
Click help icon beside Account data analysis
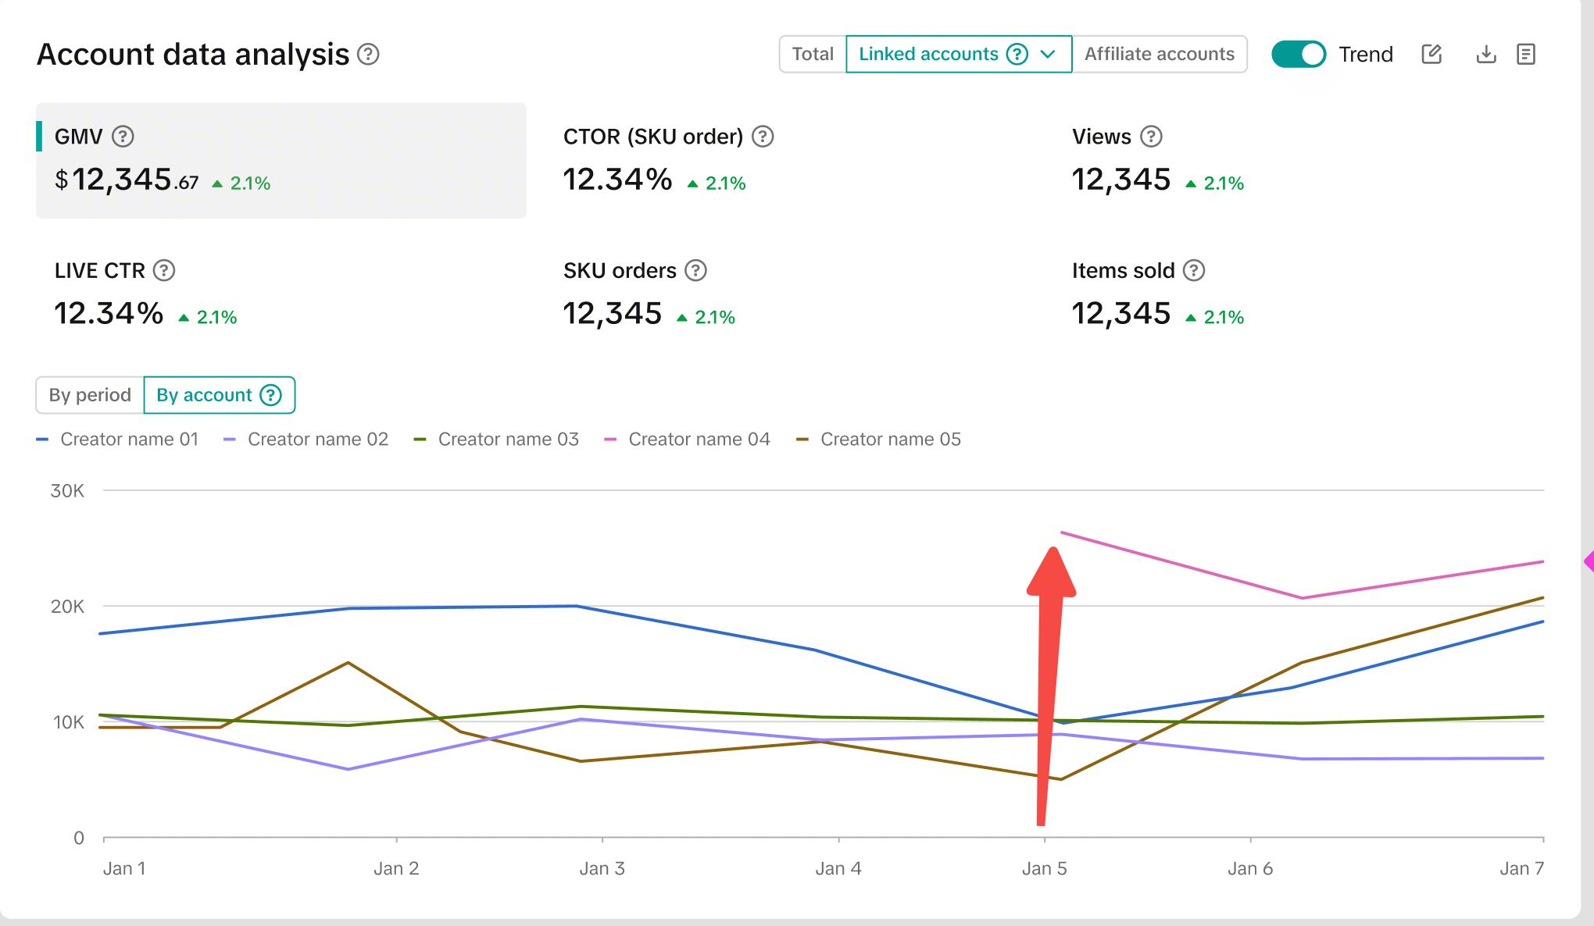[x=368, y=55]
